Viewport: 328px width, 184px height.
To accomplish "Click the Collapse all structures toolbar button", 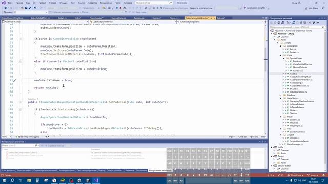I will point(201,8).
